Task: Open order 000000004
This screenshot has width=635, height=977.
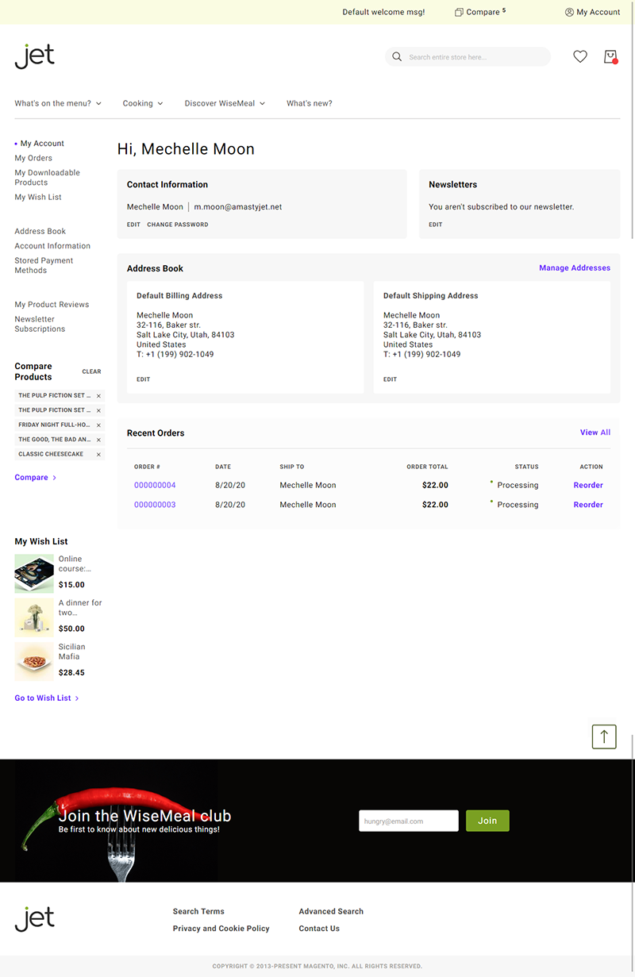Action: 155,485
